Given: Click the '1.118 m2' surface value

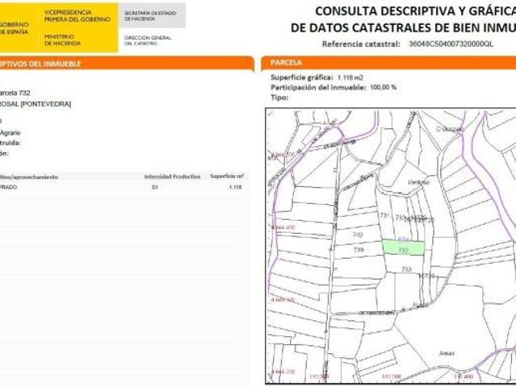Looking at the screenshot, I should (350, 78).
